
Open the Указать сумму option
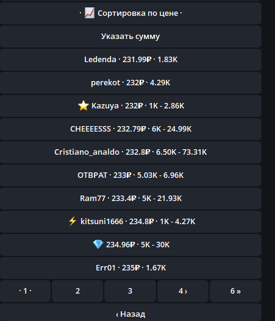pos(130,37)
